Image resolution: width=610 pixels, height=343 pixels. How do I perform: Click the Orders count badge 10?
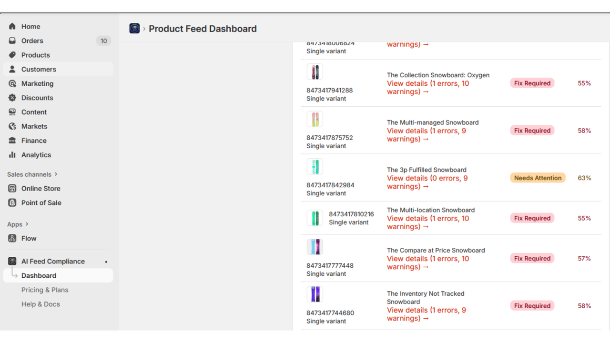103,40
